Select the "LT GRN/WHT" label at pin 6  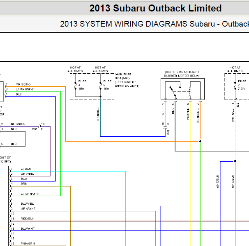click(30, 194)
